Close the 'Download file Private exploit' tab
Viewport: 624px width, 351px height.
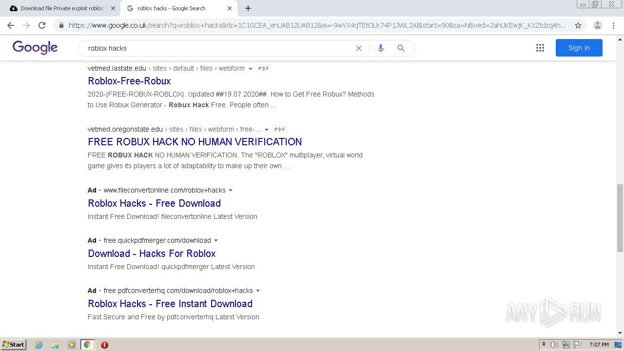113,8
